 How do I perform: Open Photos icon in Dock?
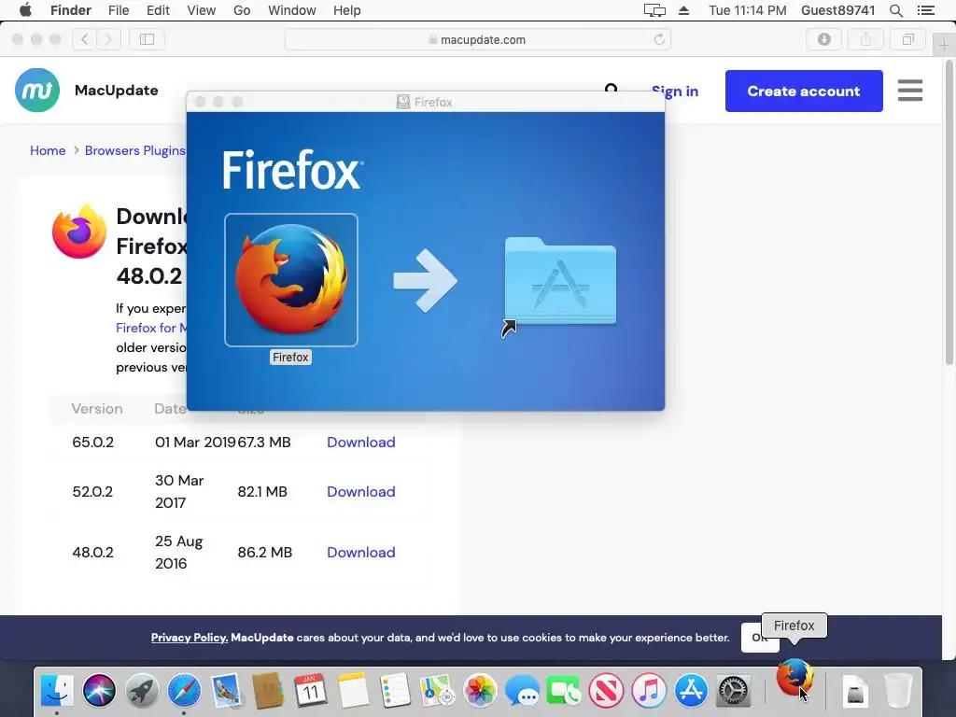pos(480,691)
